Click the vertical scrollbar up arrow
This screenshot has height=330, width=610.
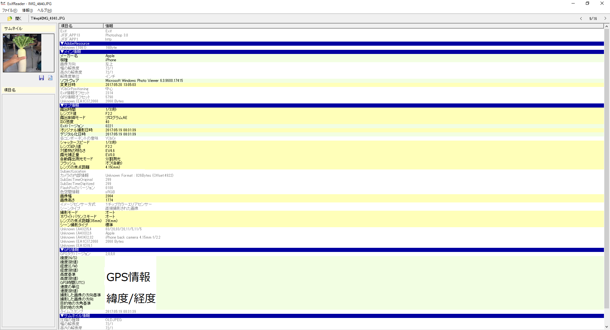(607, 26)
